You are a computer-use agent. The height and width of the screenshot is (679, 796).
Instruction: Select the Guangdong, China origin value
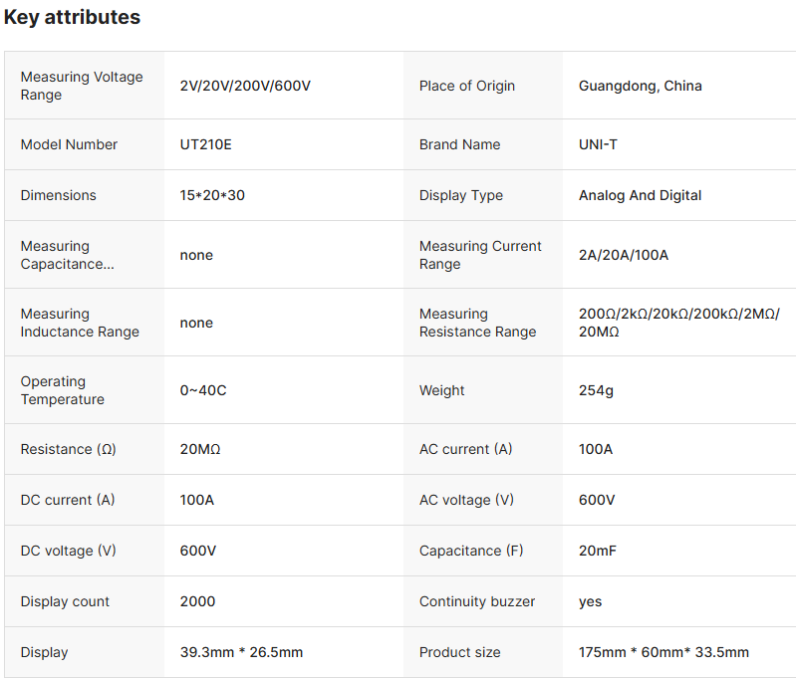pos(640,86)
